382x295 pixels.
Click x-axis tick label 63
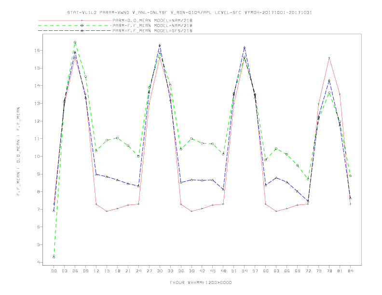point(276,271)
